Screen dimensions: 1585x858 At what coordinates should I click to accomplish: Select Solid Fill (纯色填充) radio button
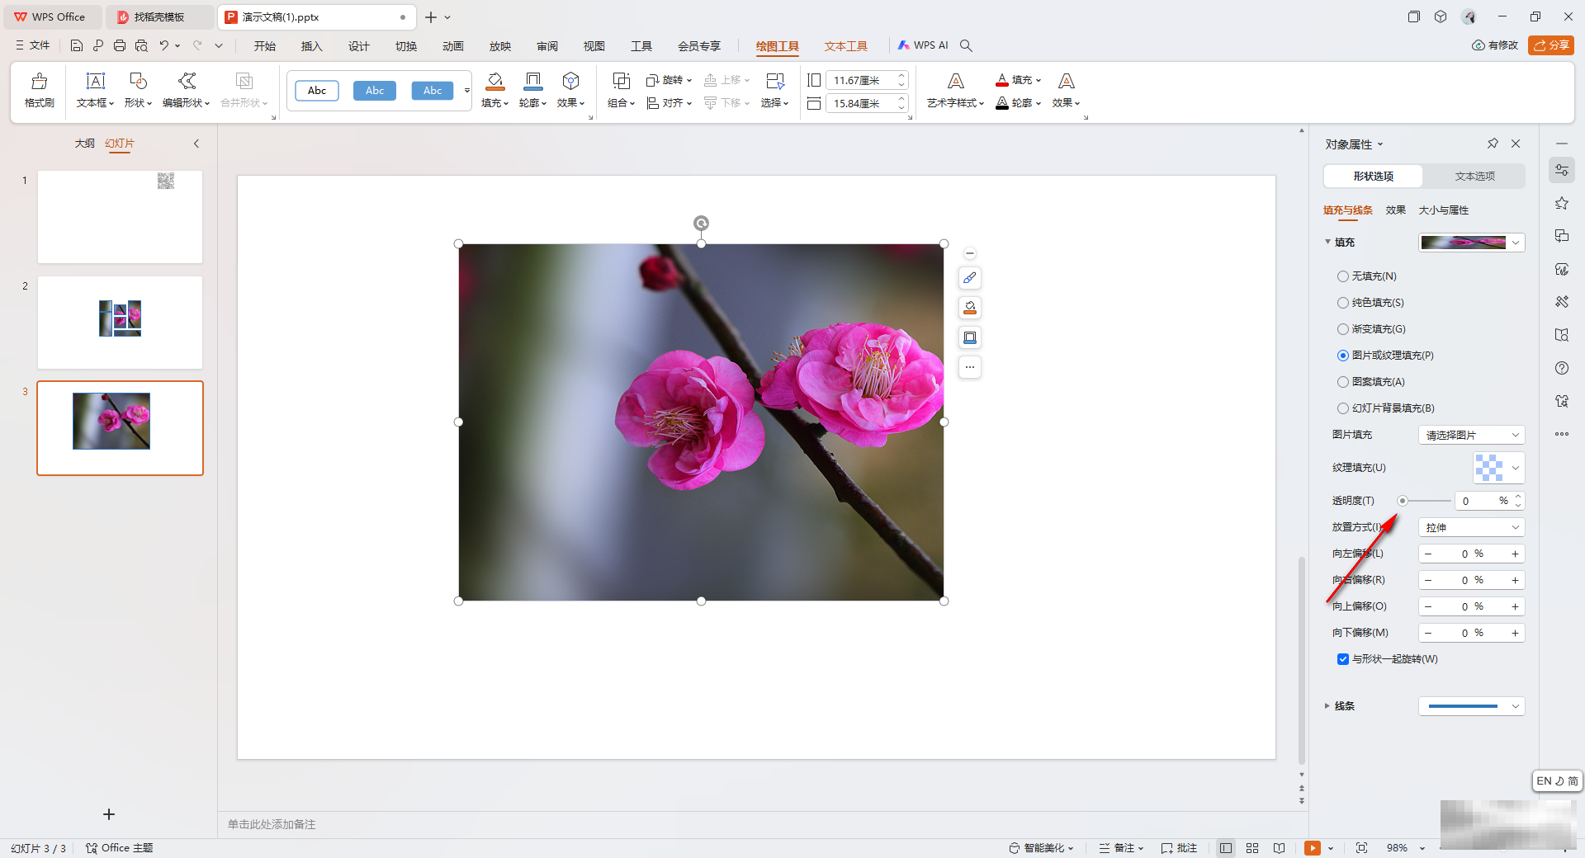coord(1343,303)
